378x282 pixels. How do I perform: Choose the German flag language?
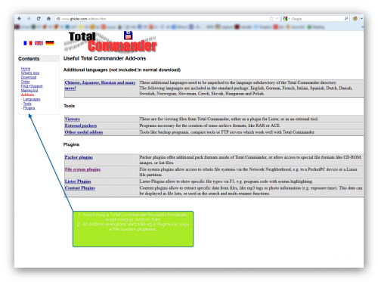click(50, 43)
